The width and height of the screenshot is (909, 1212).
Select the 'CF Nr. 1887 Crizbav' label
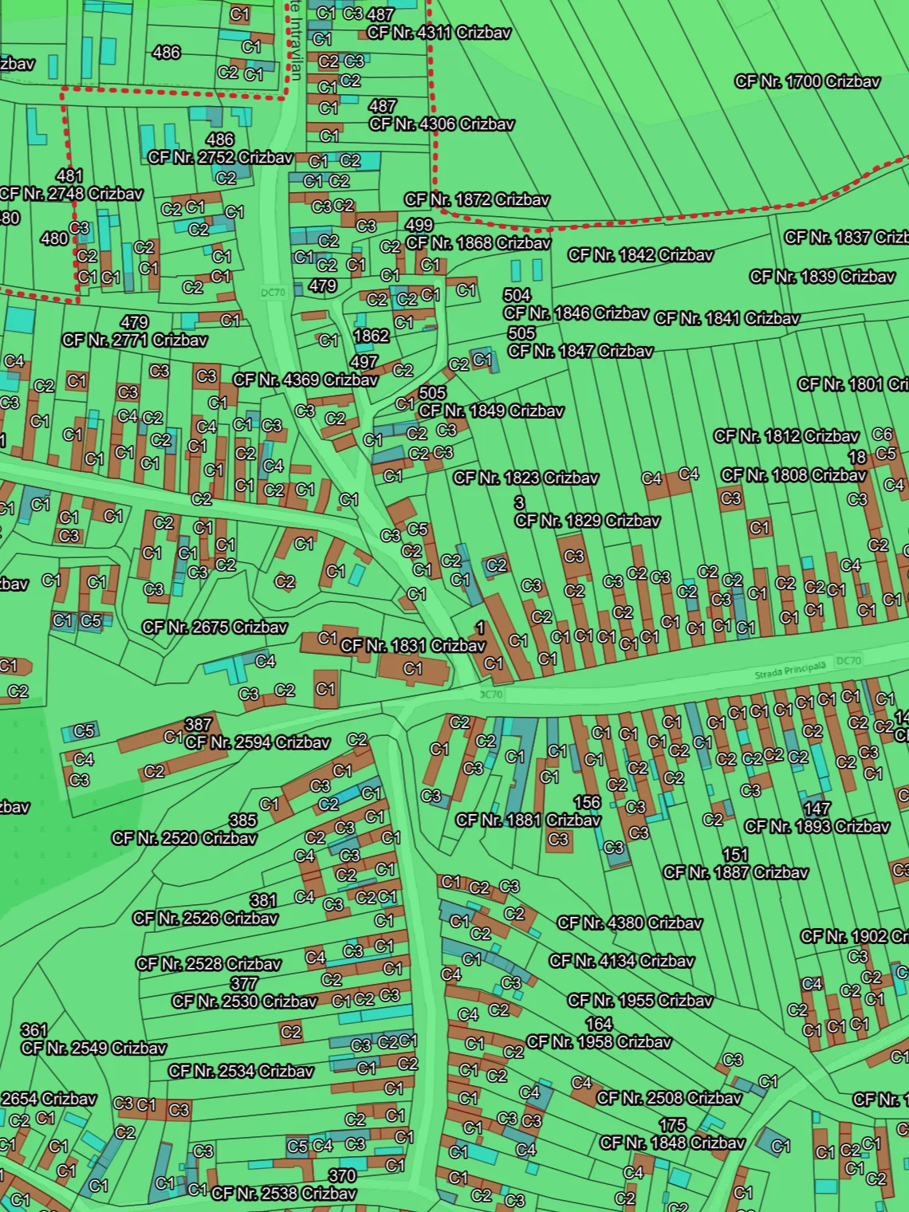[x=736, y=873]
